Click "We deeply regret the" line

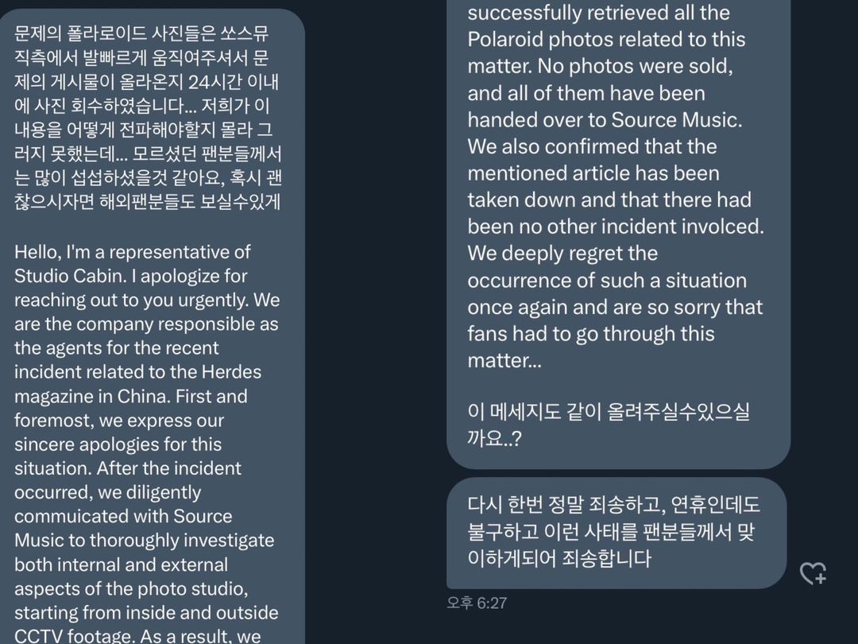coord(562,254)
